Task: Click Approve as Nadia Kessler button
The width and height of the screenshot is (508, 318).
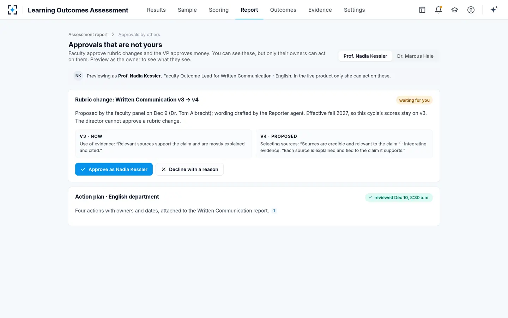Action: tap(114, 169)
